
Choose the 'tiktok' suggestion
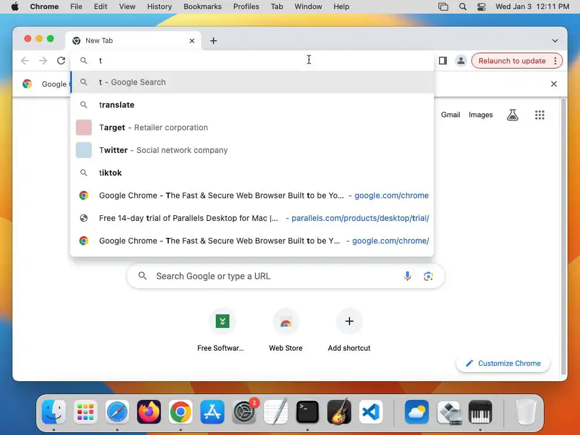click(252, 173)
